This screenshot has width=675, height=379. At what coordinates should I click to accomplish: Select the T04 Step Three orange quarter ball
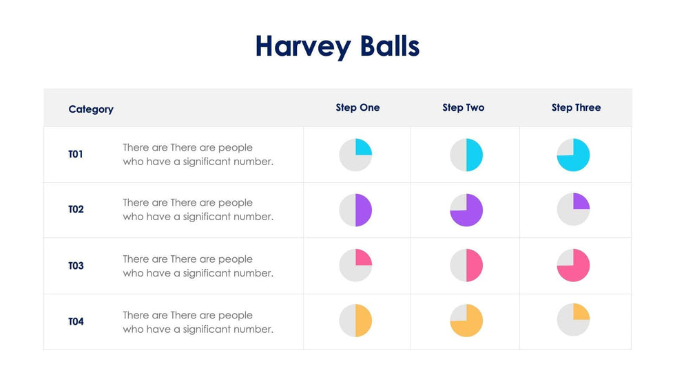click(x=573, y=321)
